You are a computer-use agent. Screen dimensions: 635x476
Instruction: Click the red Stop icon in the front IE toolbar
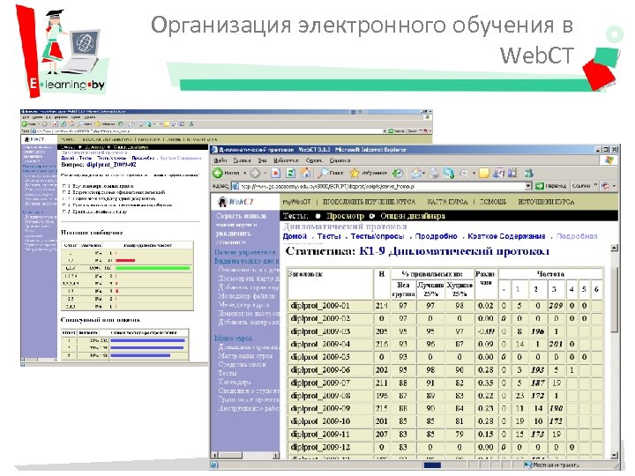[x=276, y=174]
